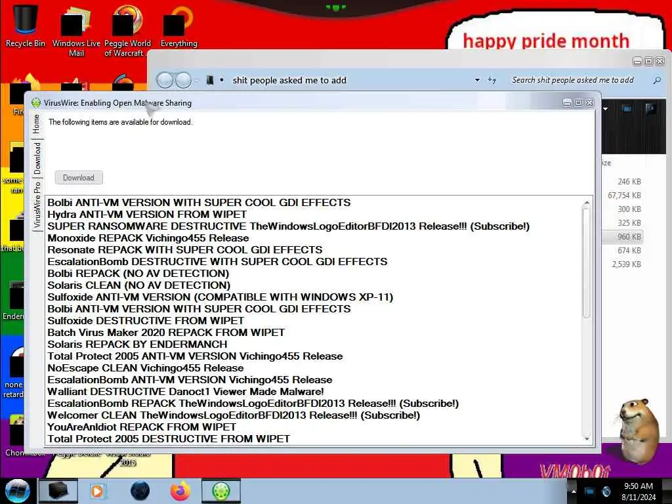Click the Explorer address path text
This screenshot has height=504, width=672.
[289, 80]
